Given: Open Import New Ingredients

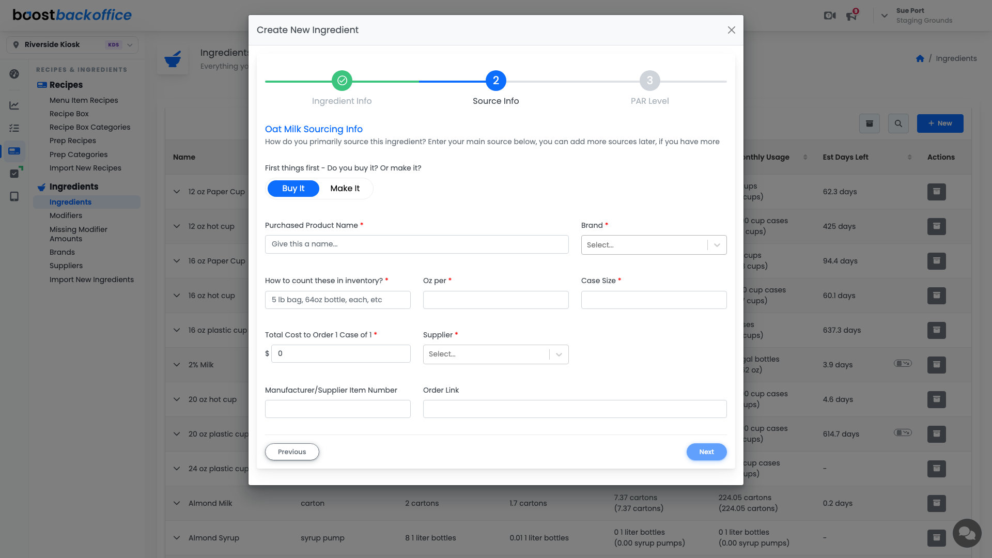Looking at the screenshot, I should pyautogui.click(x=91, y=280).
